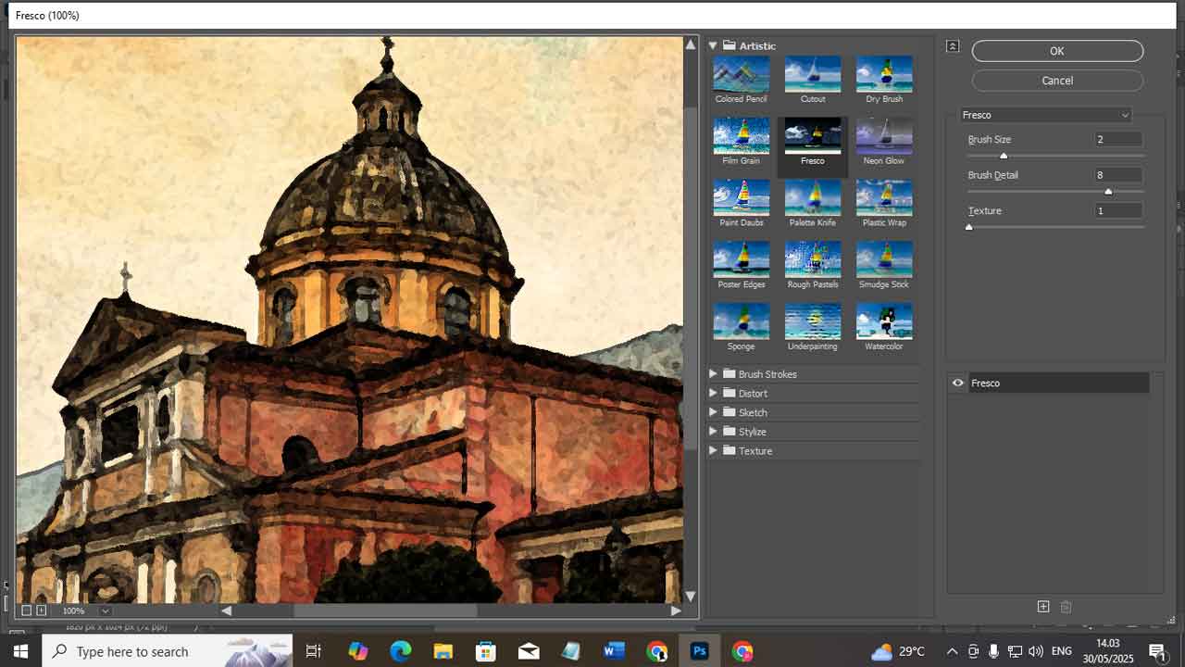This screenshot has height=667, width=1185.
Task: Delete the effect layer with trash icon
Action: click(1066, 607)
